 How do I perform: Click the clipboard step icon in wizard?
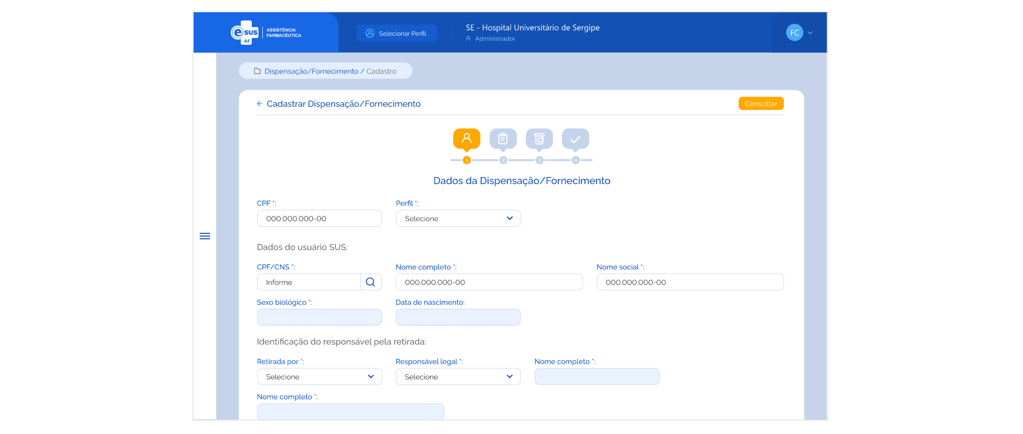(x=502, y=139)
